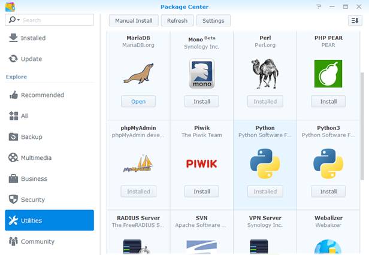Image resolution: width=369 pixels, height=255 pixels.
Task: Click the Webalizer package title
Action: [x=328, y=218]
